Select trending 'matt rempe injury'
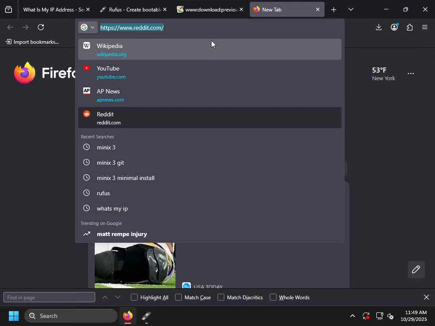 tap(210, 234)
